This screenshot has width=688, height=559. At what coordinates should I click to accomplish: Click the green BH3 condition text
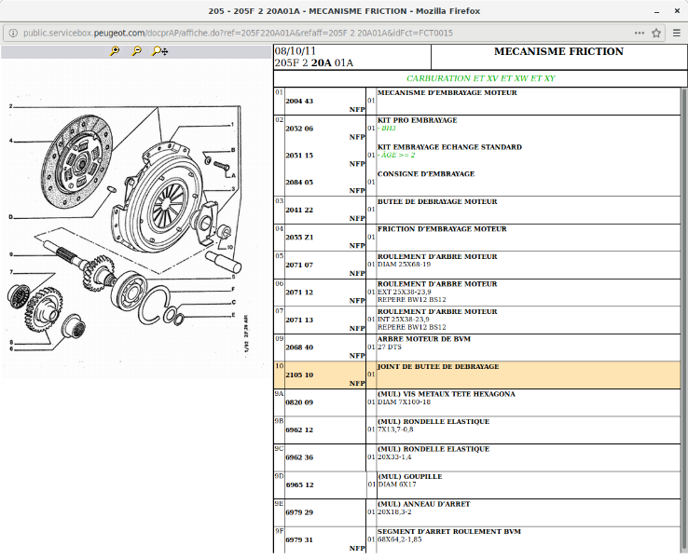point(387,129)
